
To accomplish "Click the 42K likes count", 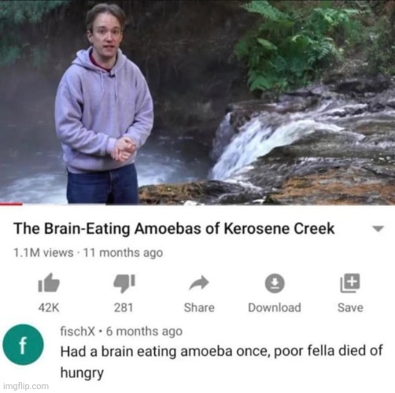I will [x=49, y=308].
